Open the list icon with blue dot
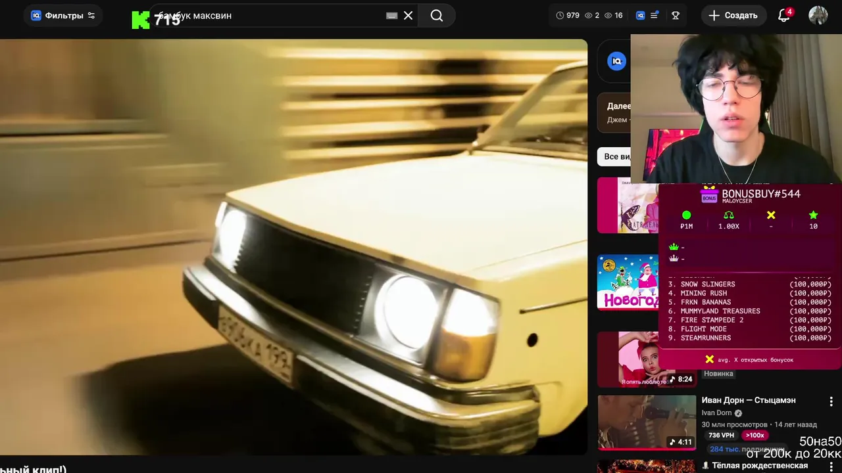This screenshot has height=473, width=842. click(655, 15)
